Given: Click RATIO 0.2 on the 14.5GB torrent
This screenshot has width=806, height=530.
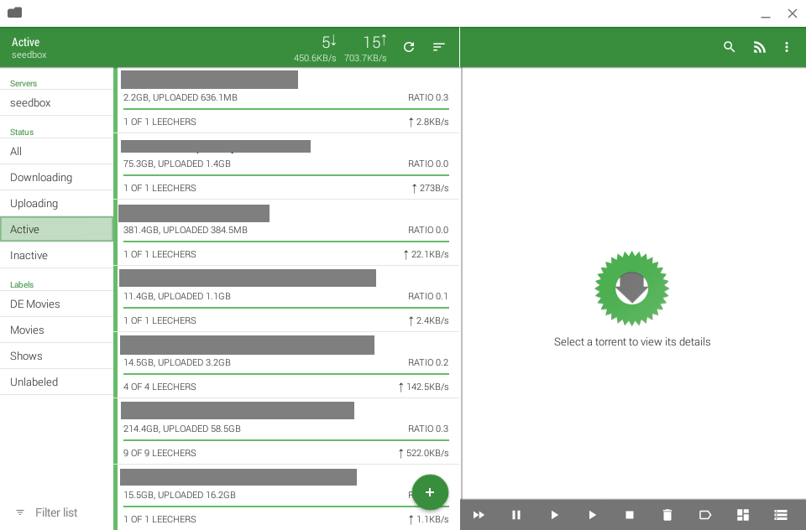Looking at the screenshot, I should coord(428,362).
